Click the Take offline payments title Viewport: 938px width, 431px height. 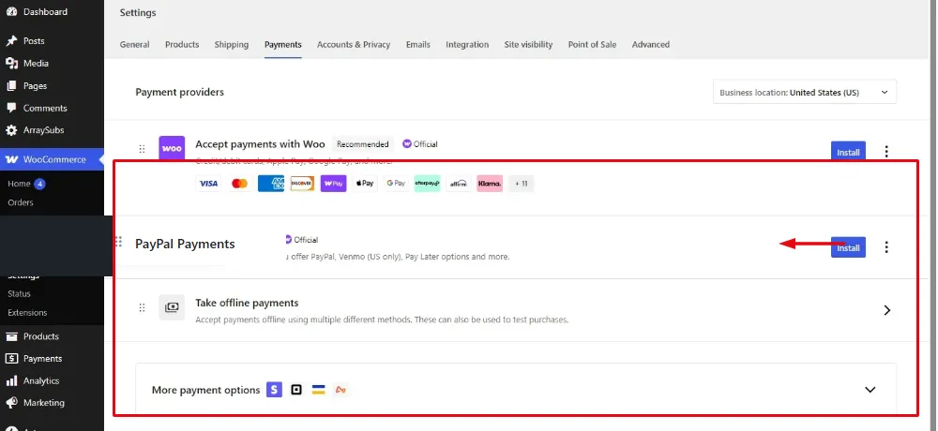click(x=247, y=303)
